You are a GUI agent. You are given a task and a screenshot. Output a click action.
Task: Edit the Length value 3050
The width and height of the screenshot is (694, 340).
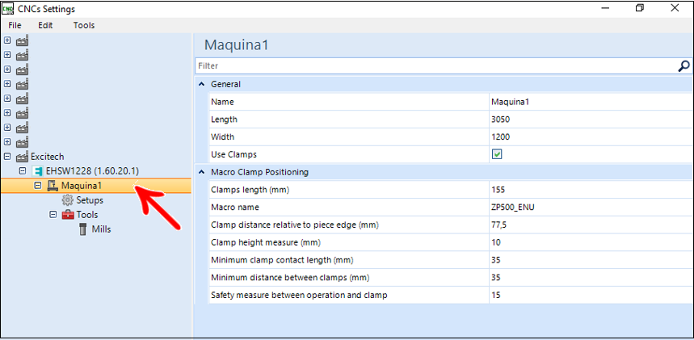(591, 120)
